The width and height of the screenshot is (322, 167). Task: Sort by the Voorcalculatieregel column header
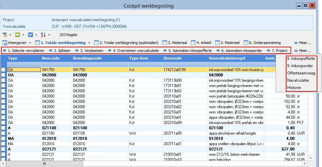click(x=236, y=59)
